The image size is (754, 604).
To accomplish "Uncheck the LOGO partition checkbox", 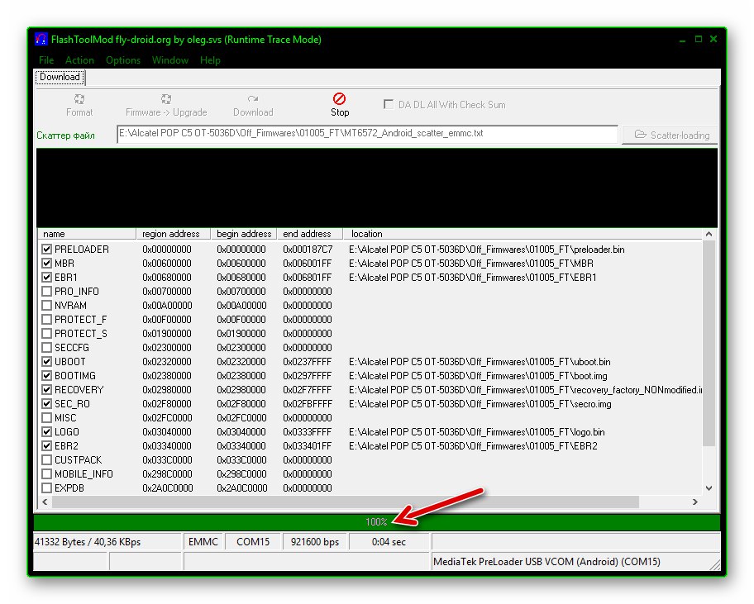I will [x=46, y=431].
